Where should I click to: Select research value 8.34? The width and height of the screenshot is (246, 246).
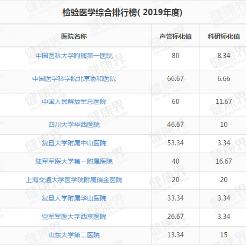point(224,56)
